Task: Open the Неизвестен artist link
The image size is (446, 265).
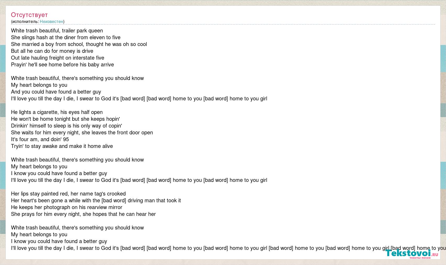Action: coord(51,21)
